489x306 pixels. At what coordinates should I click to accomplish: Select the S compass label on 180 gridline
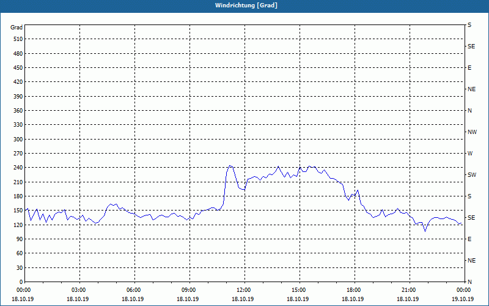click(x=469, y=196)
